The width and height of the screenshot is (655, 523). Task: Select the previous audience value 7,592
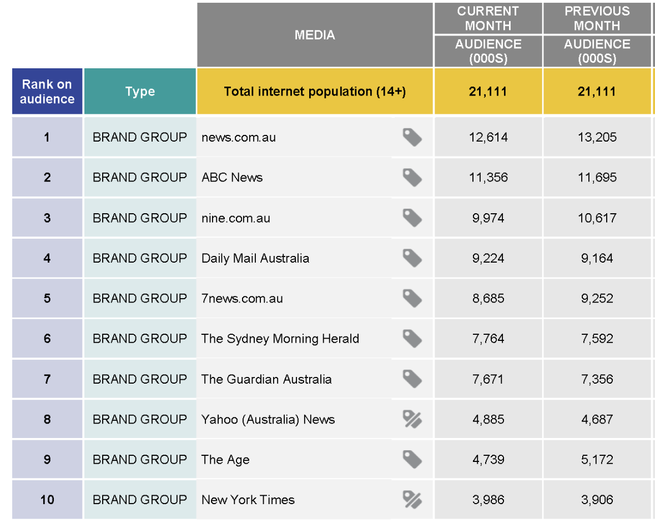point(597,338)
